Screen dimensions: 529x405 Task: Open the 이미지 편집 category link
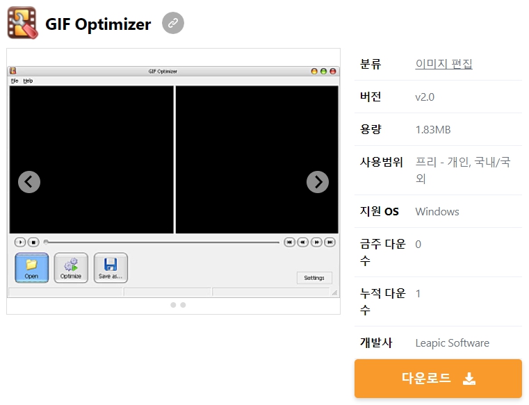coord(443,64)
